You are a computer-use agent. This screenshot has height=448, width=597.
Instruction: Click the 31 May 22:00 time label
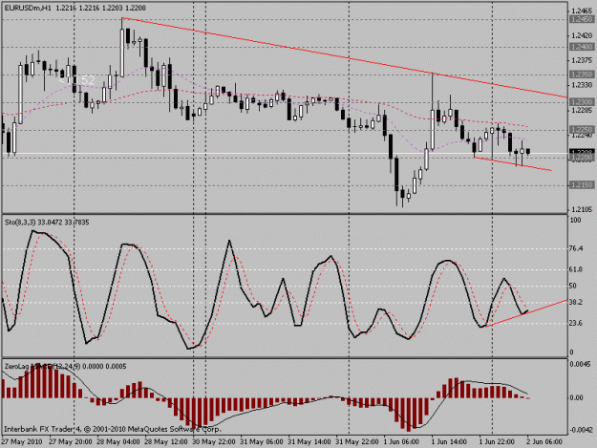(x=357, y=442)
